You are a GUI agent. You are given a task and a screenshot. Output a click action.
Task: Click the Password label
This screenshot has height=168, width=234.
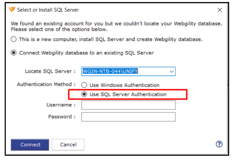pos(62,117)
